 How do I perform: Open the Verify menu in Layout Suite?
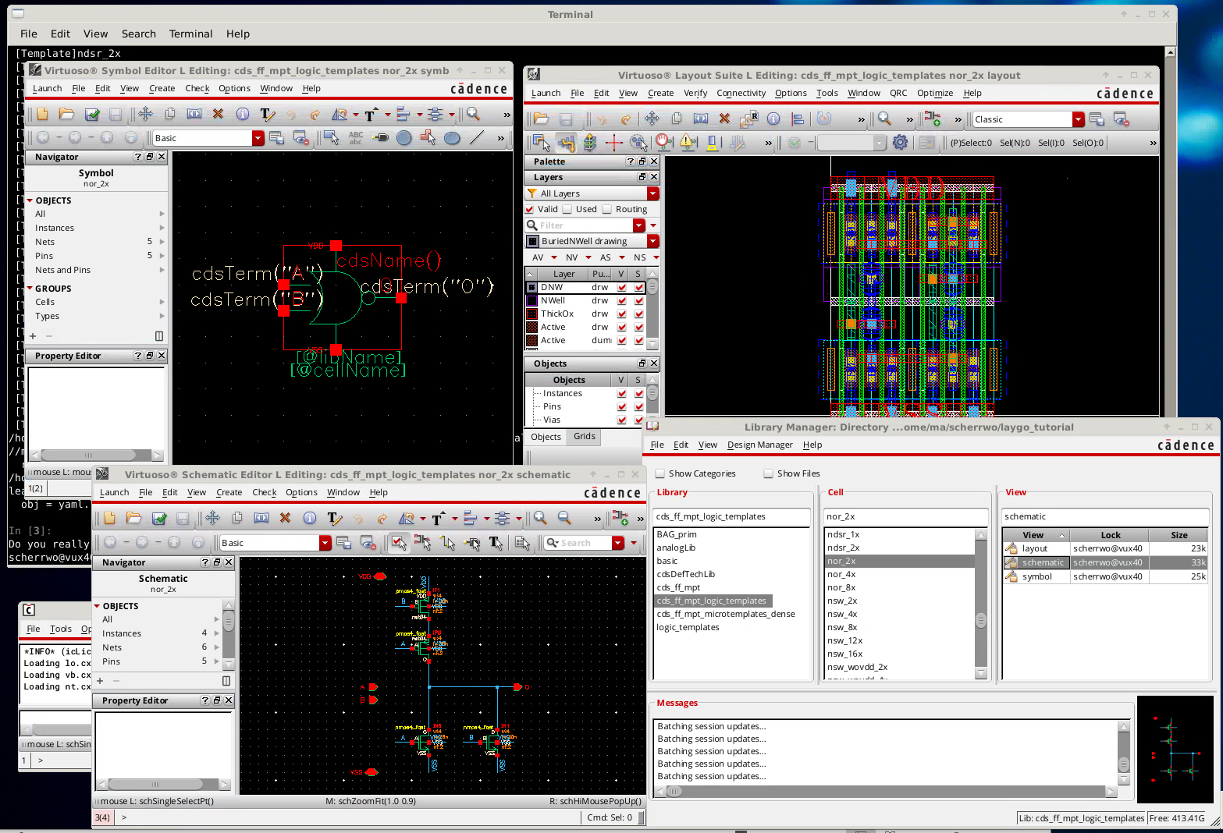point(695,93)
